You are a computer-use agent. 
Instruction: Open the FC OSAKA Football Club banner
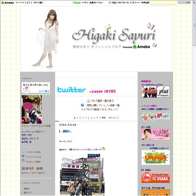(x=156, y=177)
